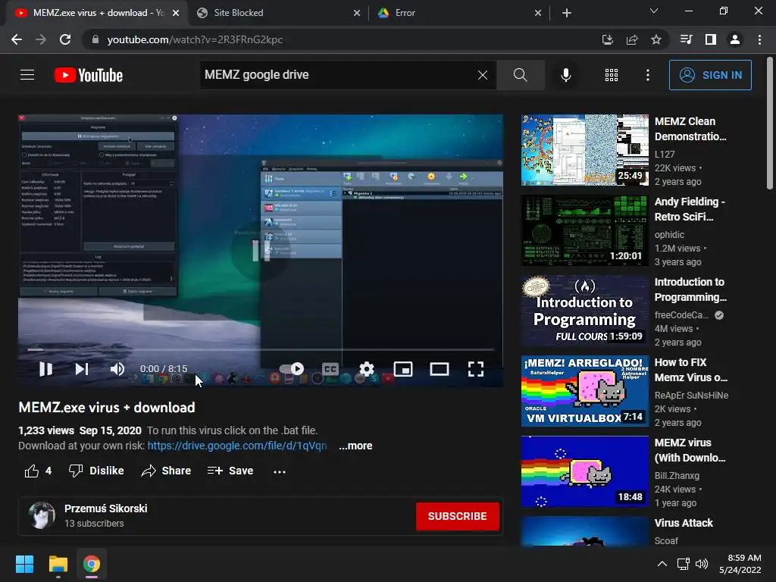The width and height of the screenshot is (776, 582).
Task: Pause the video
Action: click(x=45, y=369)
